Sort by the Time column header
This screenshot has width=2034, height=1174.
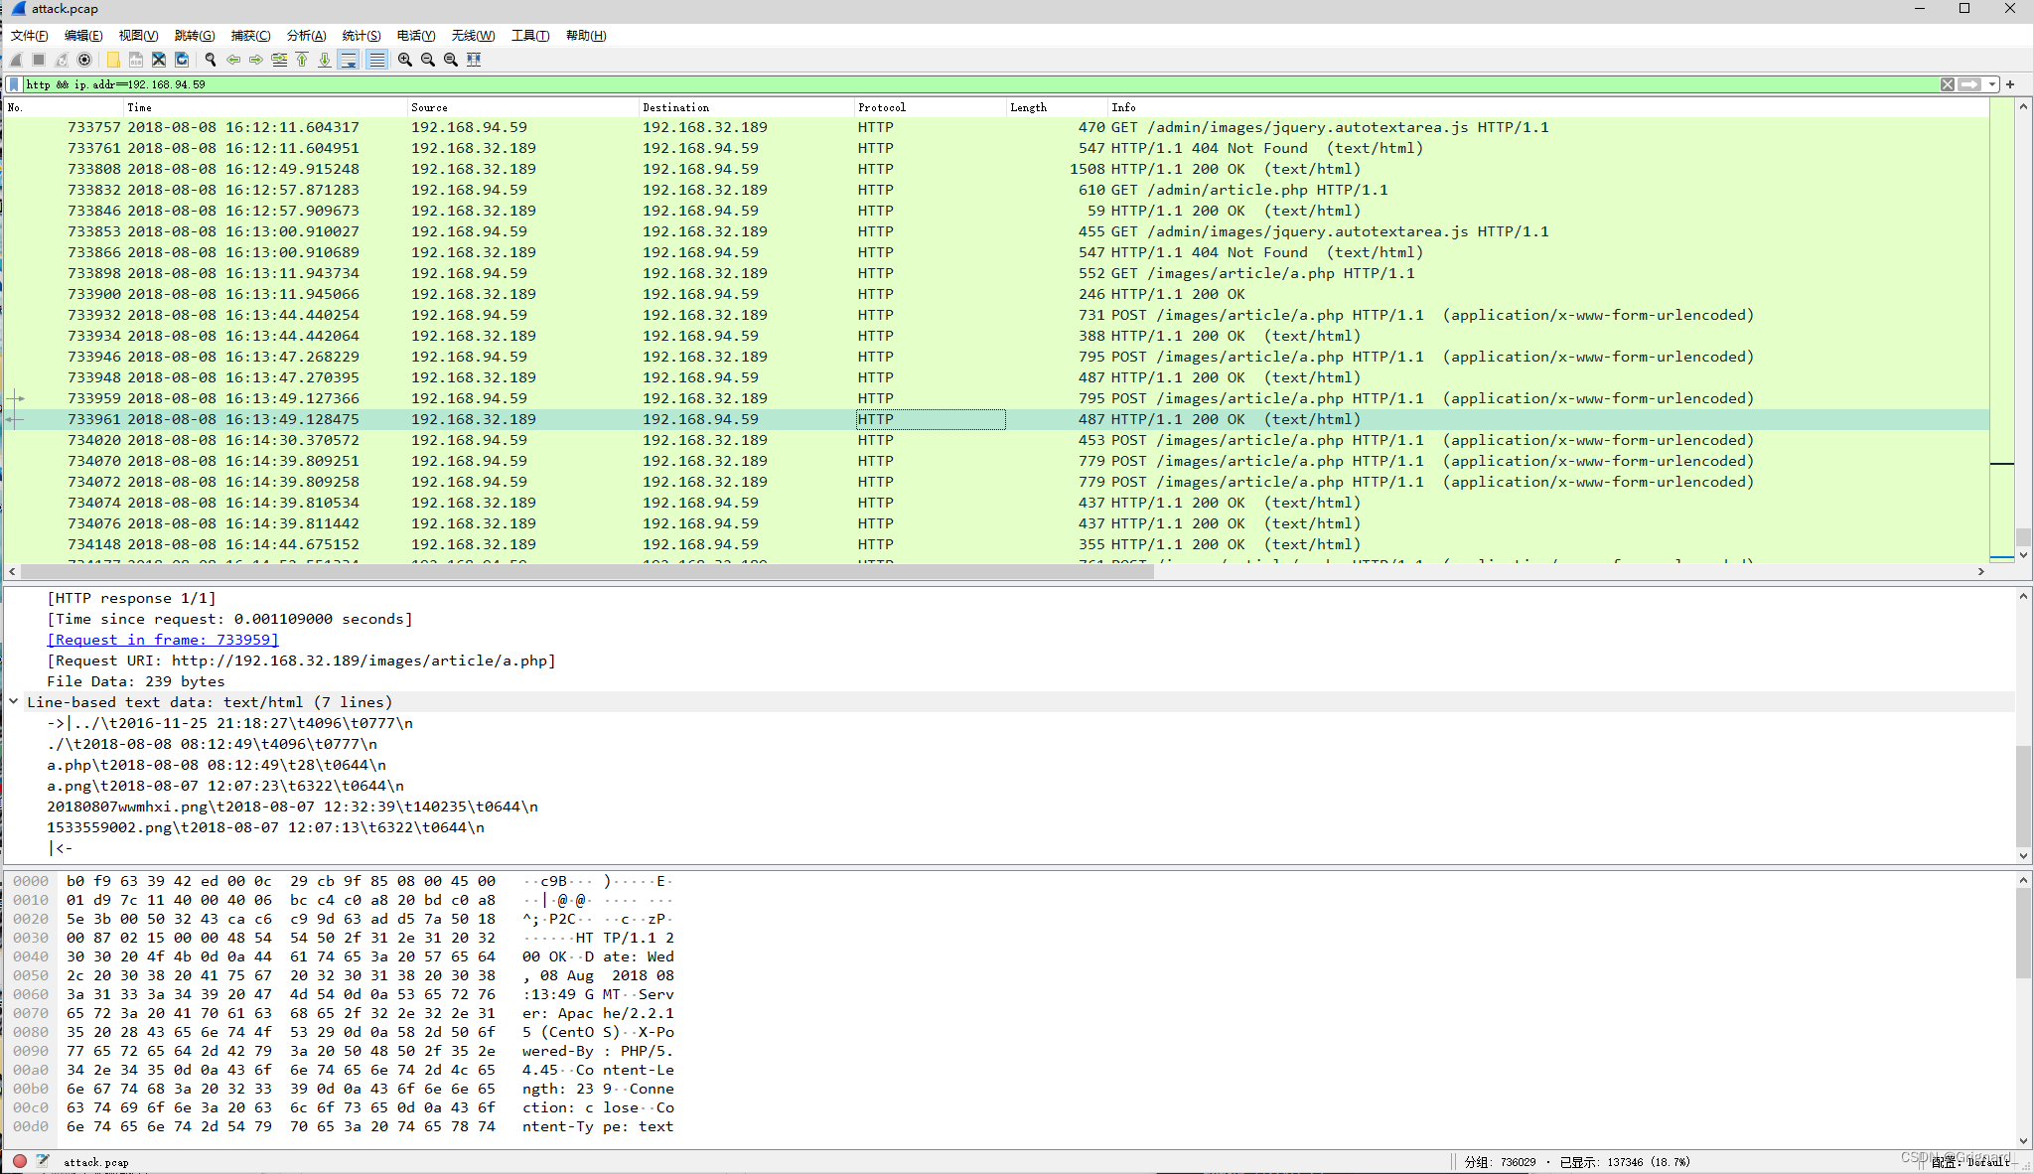(266, 107)
